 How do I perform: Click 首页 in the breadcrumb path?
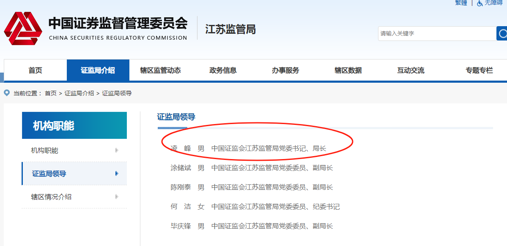[50, 93]
